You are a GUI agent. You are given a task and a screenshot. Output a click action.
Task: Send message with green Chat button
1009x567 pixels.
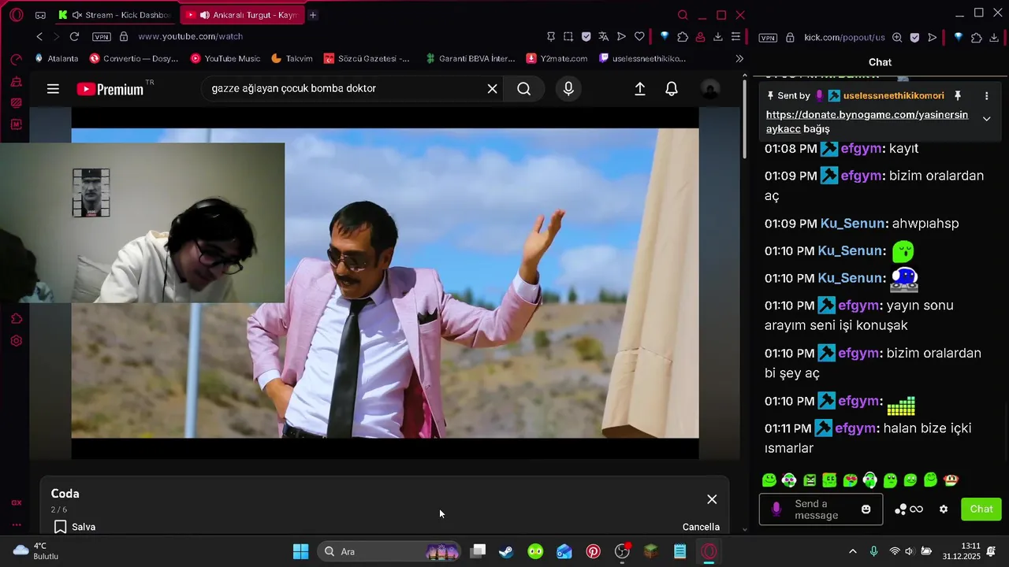(981, 509)
